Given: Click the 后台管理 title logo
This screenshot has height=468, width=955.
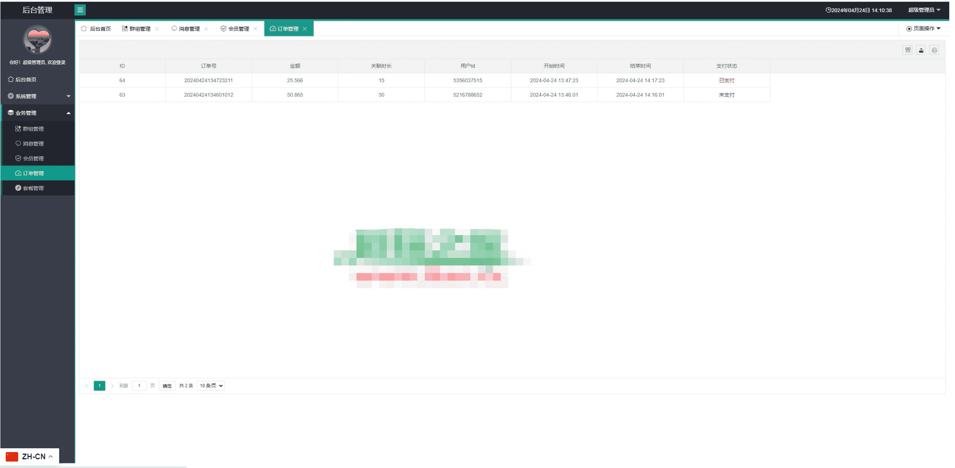Looking at the screenshot, I should coord(37,10).
